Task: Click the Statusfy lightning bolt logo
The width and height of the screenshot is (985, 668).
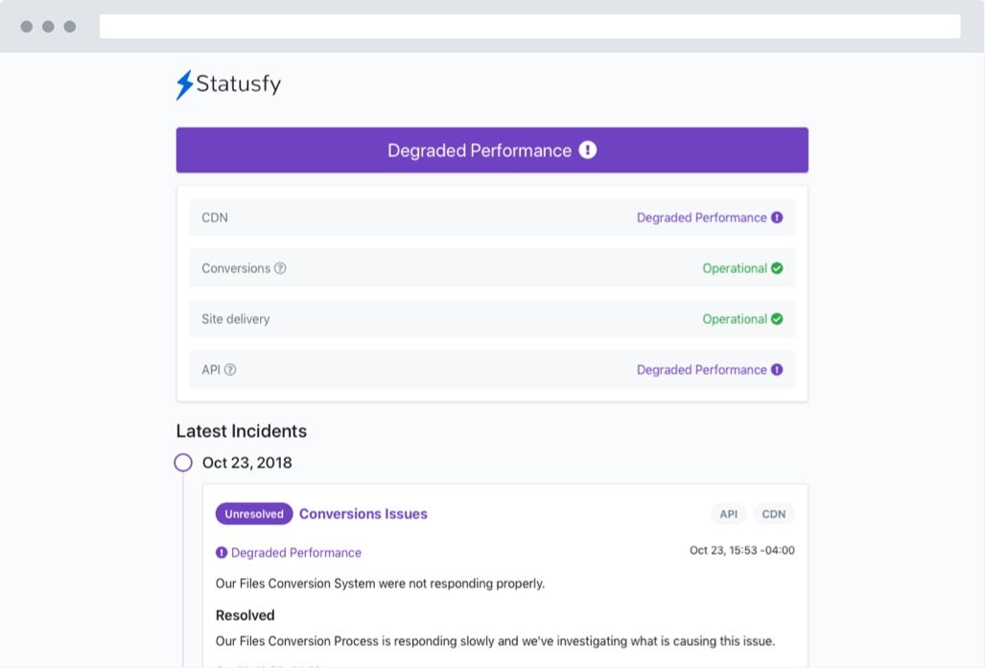Action: click(x=183, y=85)
